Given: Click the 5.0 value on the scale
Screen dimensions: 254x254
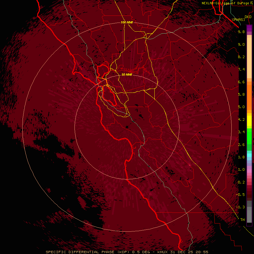Looking at the screenshot, I should [x=241, y=107].
